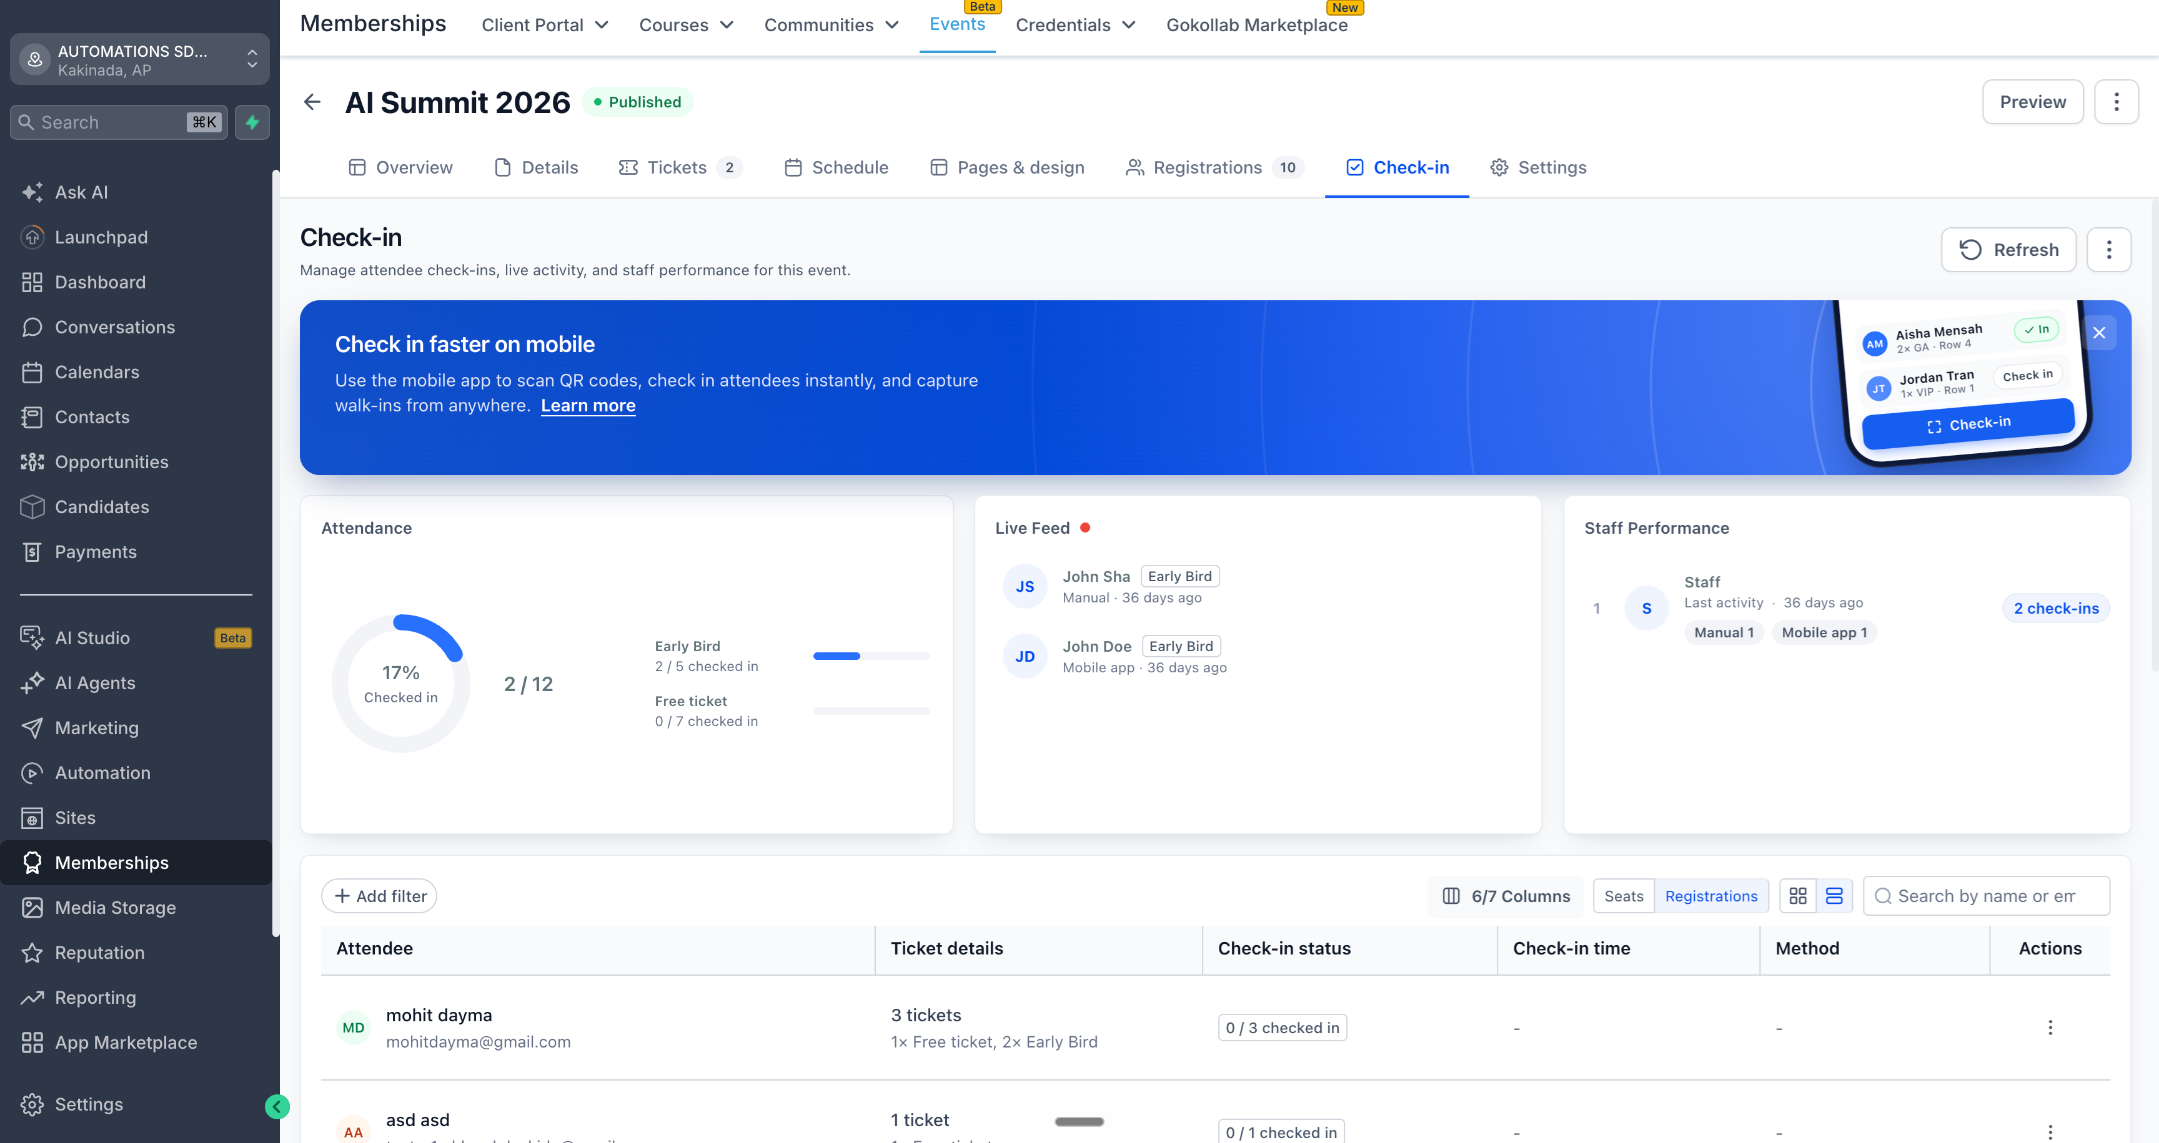The width and height of the screenshot is (2159, 1143).
Task: Click the 17% attendance ring chart
Action: pos(400,684)
